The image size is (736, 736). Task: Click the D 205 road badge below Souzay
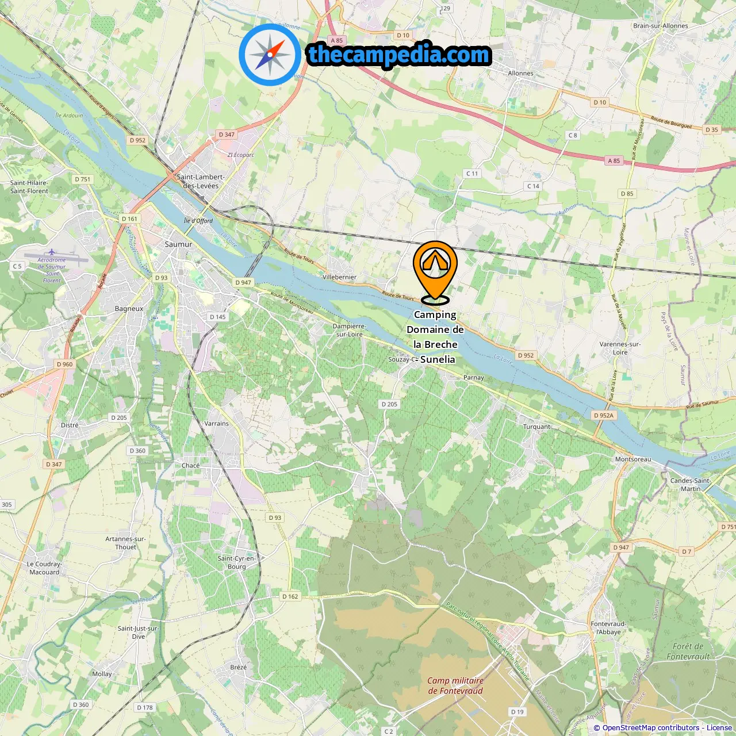tap(389, 404)
